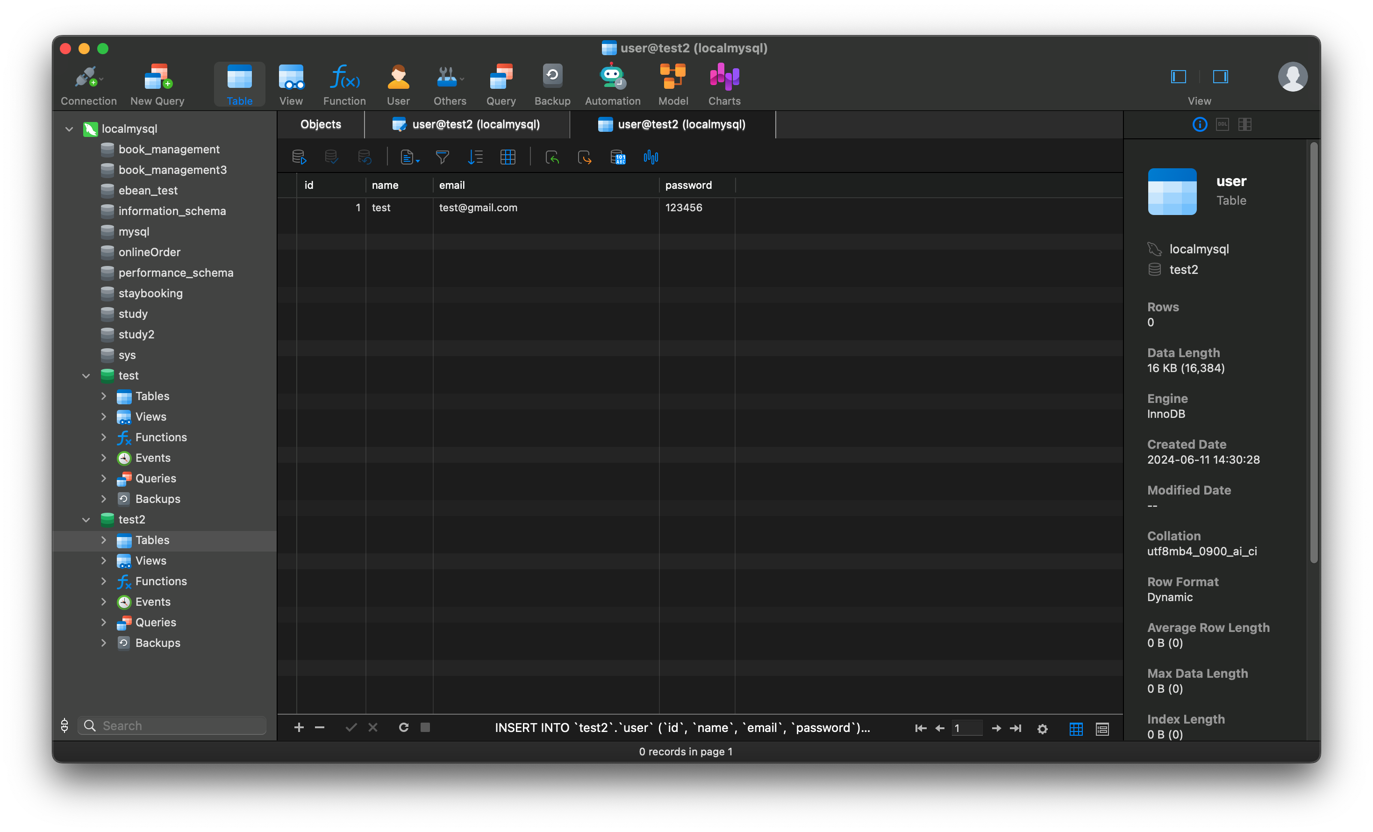Refresh the query results
This screenshot has width=1373, height=832.
click(403, 727)
